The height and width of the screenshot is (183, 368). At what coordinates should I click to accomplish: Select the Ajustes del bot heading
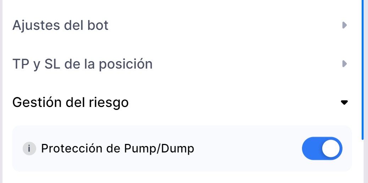tap(60, 25)
